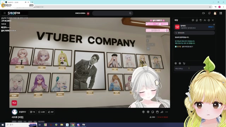
Task: Click the blue link on the ad banner
Action: pyautogui.click(x=211, y=27)
